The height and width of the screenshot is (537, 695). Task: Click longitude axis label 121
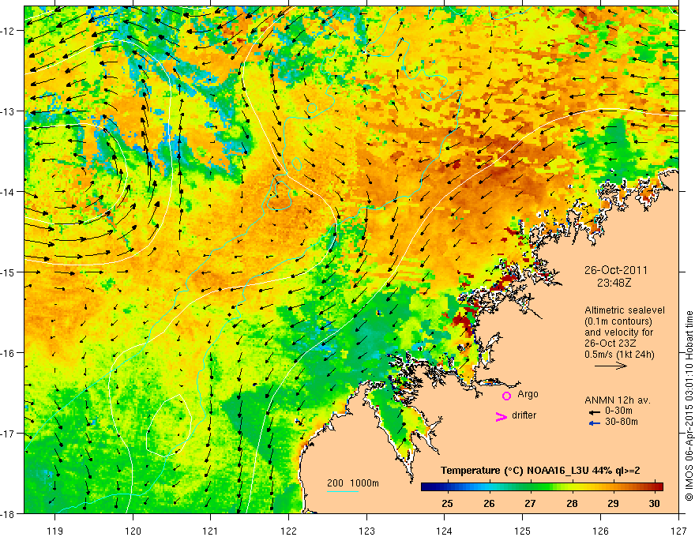(211, 531)
